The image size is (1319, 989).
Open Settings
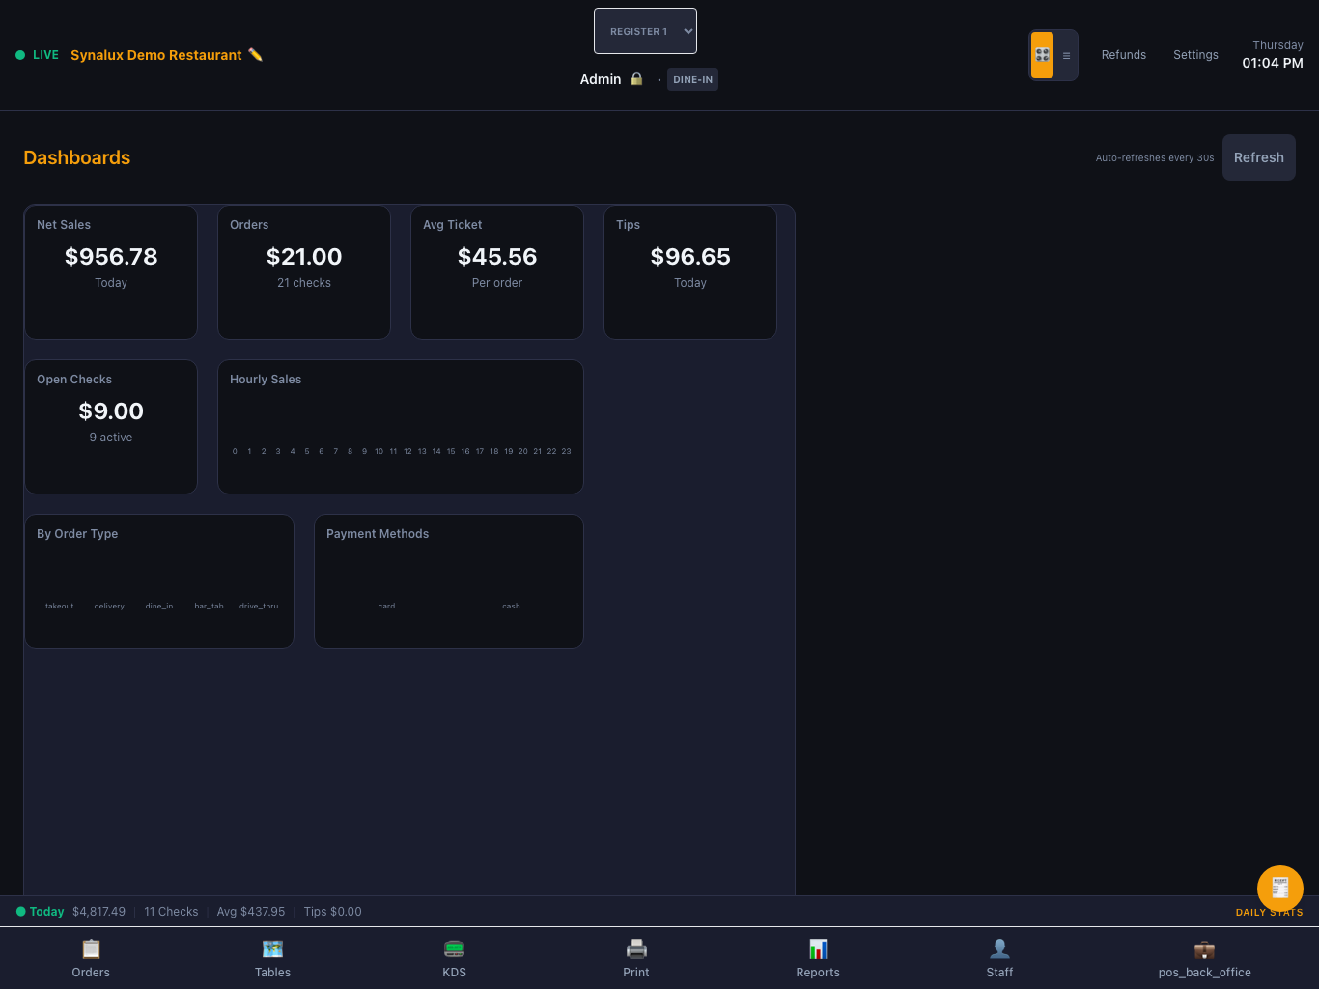(1195, 55)
